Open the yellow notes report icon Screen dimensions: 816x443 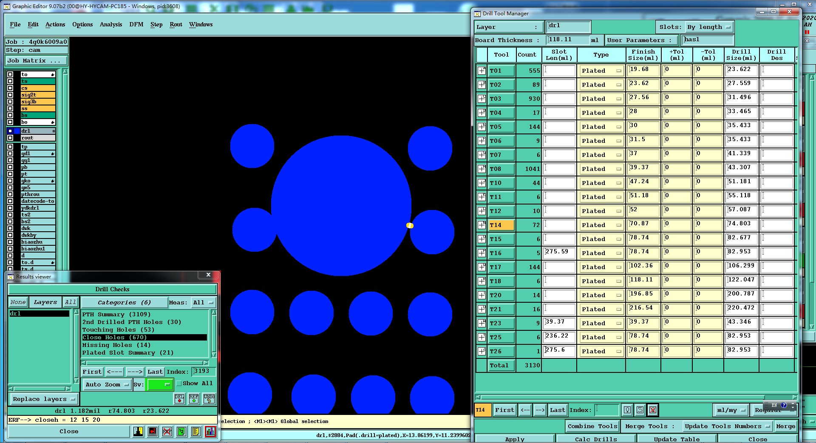(x=196, y=432)
